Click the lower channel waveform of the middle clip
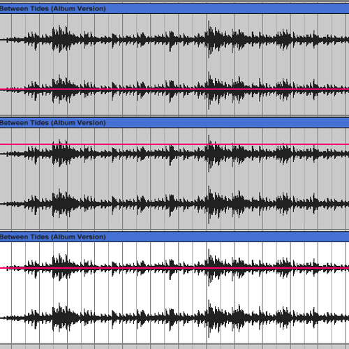 point(174,204)
